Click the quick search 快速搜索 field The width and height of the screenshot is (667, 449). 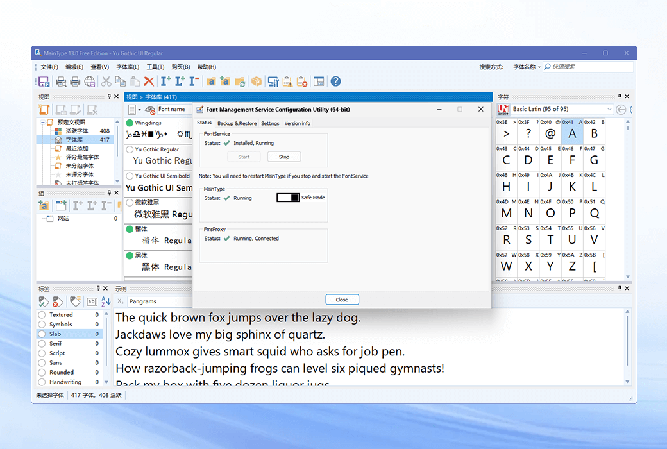pos(588,67)
